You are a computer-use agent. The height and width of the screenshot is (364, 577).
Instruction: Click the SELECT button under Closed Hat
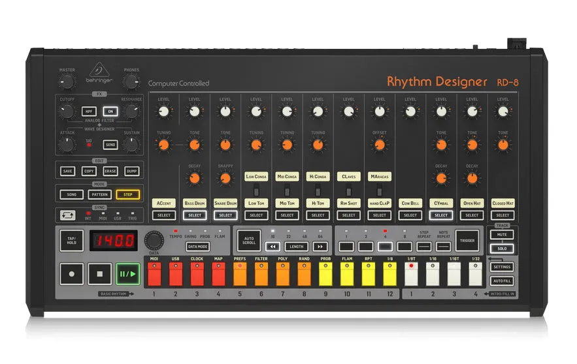pyautogui.click(x=503, y=215)
